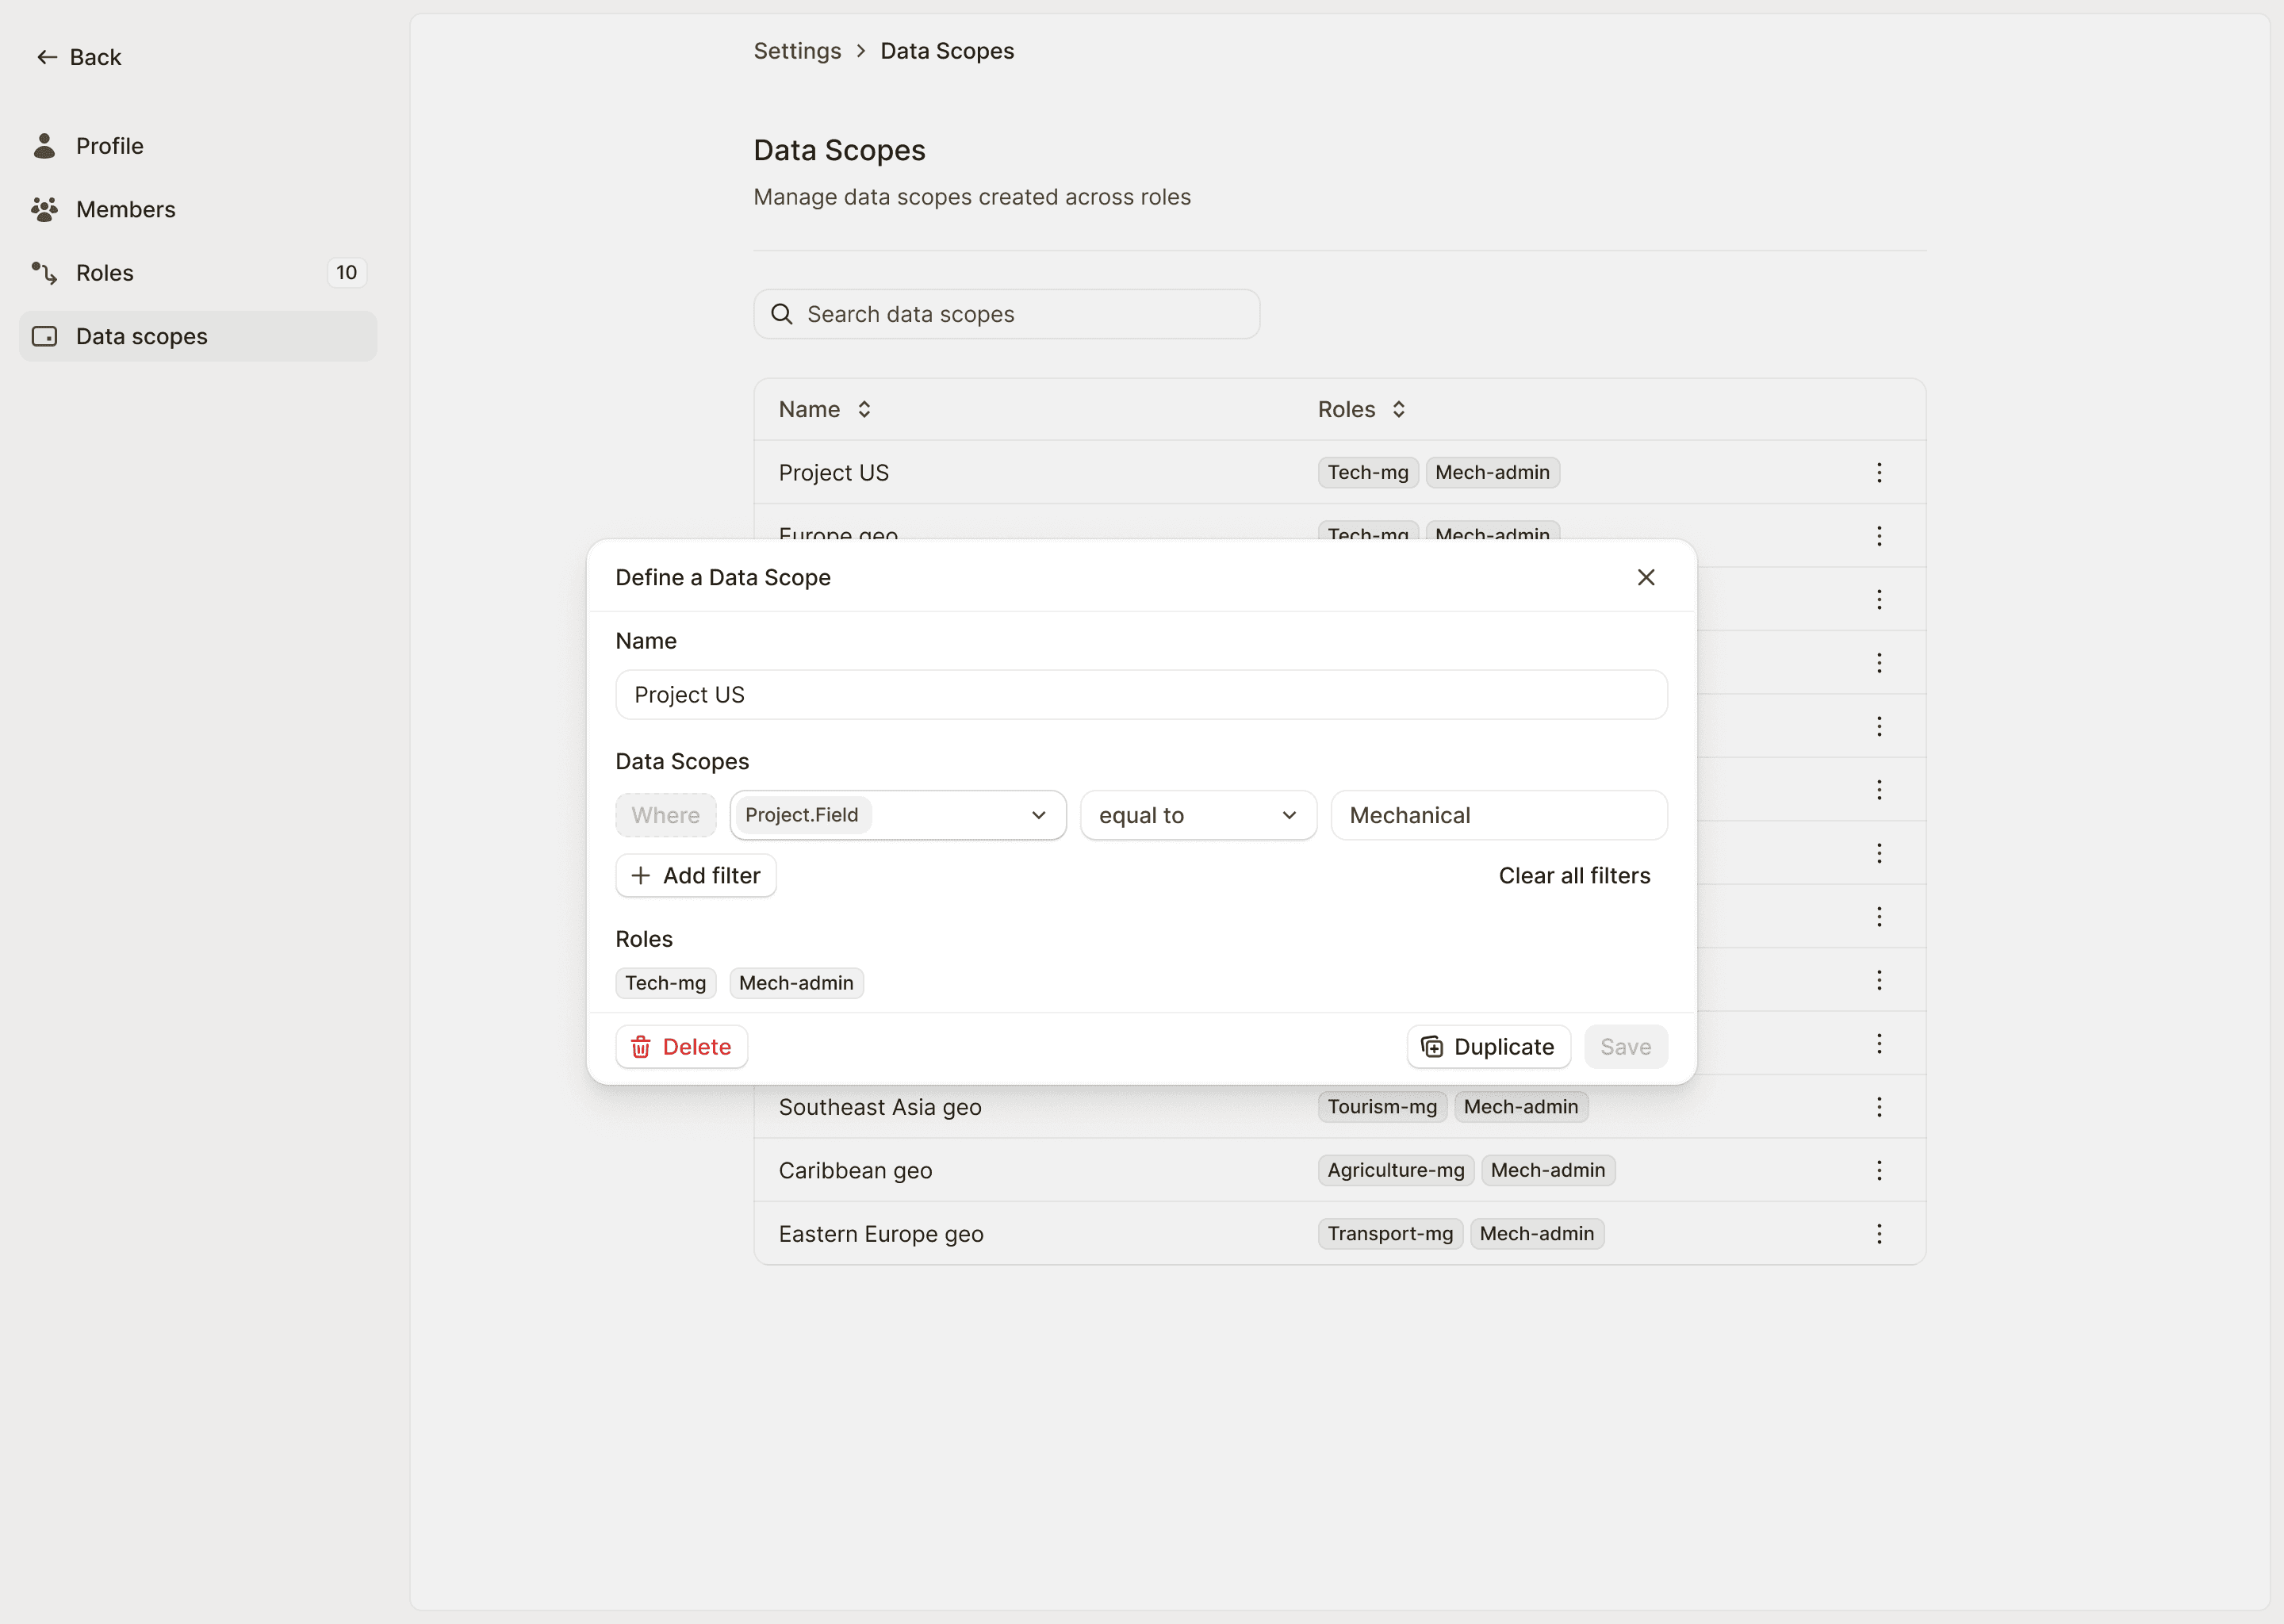This screenshot has height=1624, width=2284.
Task: Open more options for Caribbean geo row
Action: [x=1879, y=1170]
